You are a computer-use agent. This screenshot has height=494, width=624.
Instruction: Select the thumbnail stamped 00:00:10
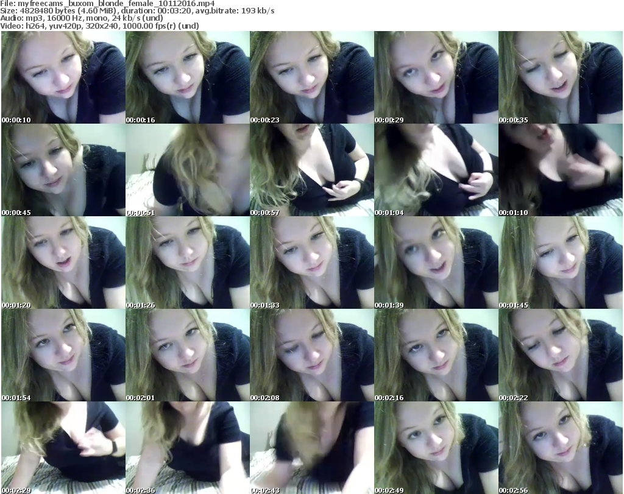click(63, 77)
